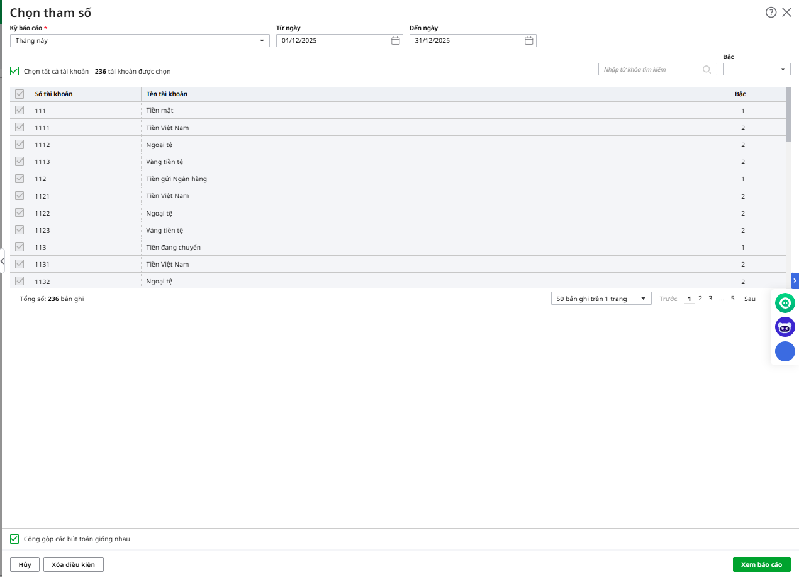Click the solid blue circle icon
Screen dimensions: 799x577
click(x=785, y=351)
